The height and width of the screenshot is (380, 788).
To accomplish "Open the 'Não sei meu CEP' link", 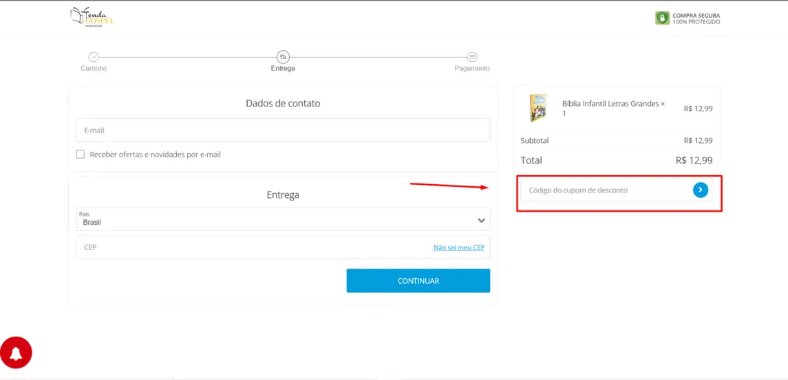I will pyautogui.click(x=459, y=247).
